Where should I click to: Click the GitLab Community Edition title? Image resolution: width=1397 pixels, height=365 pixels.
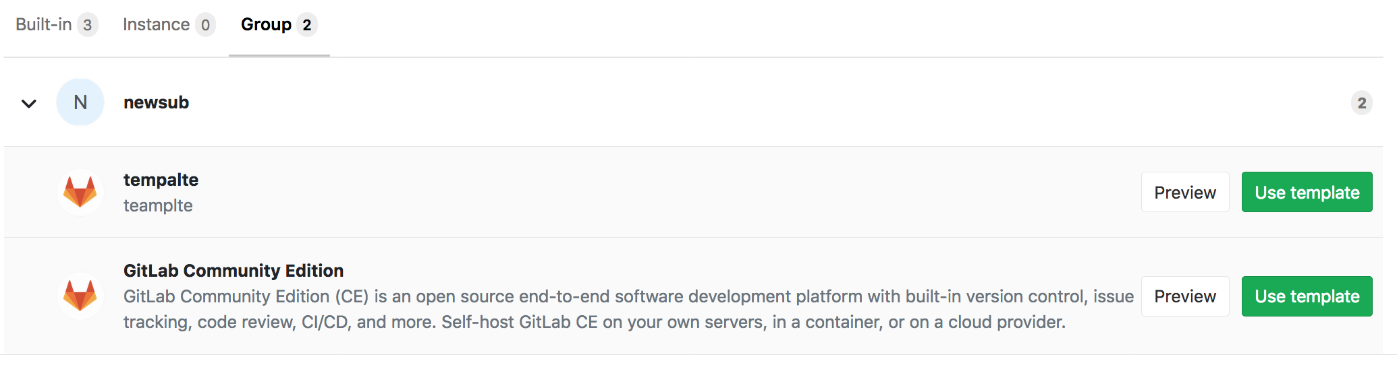coord(234,271)
